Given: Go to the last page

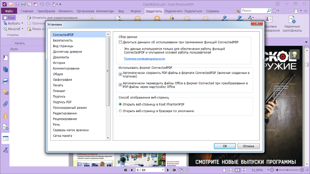Looking at the screenshot, I should click(174, 170).
